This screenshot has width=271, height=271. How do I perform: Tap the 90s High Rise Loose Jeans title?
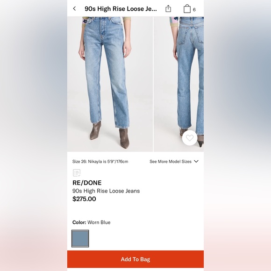(121, 9)
